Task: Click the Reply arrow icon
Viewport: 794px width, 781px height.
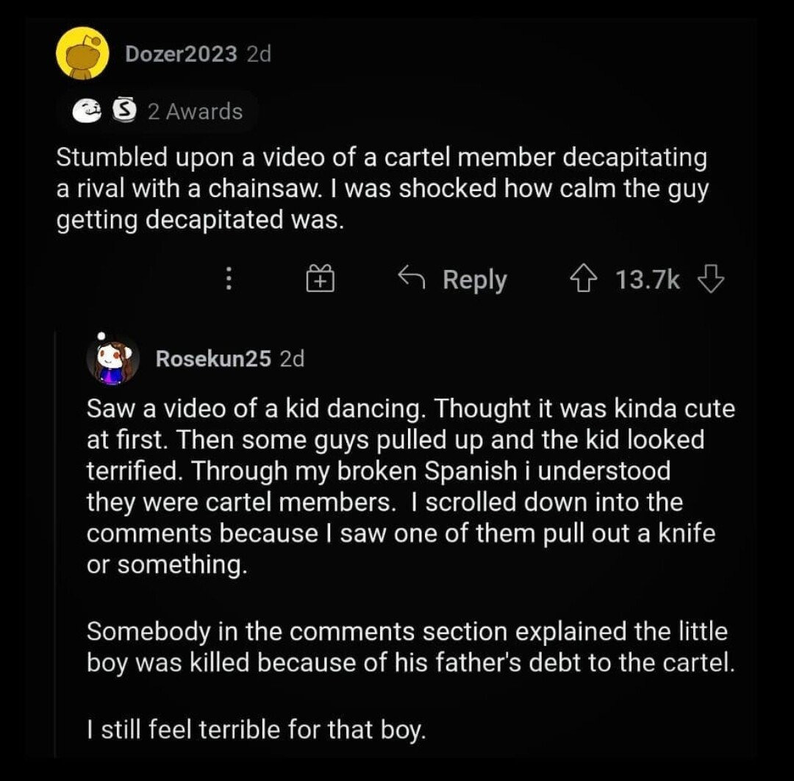Action: click(x=412, y=279)
